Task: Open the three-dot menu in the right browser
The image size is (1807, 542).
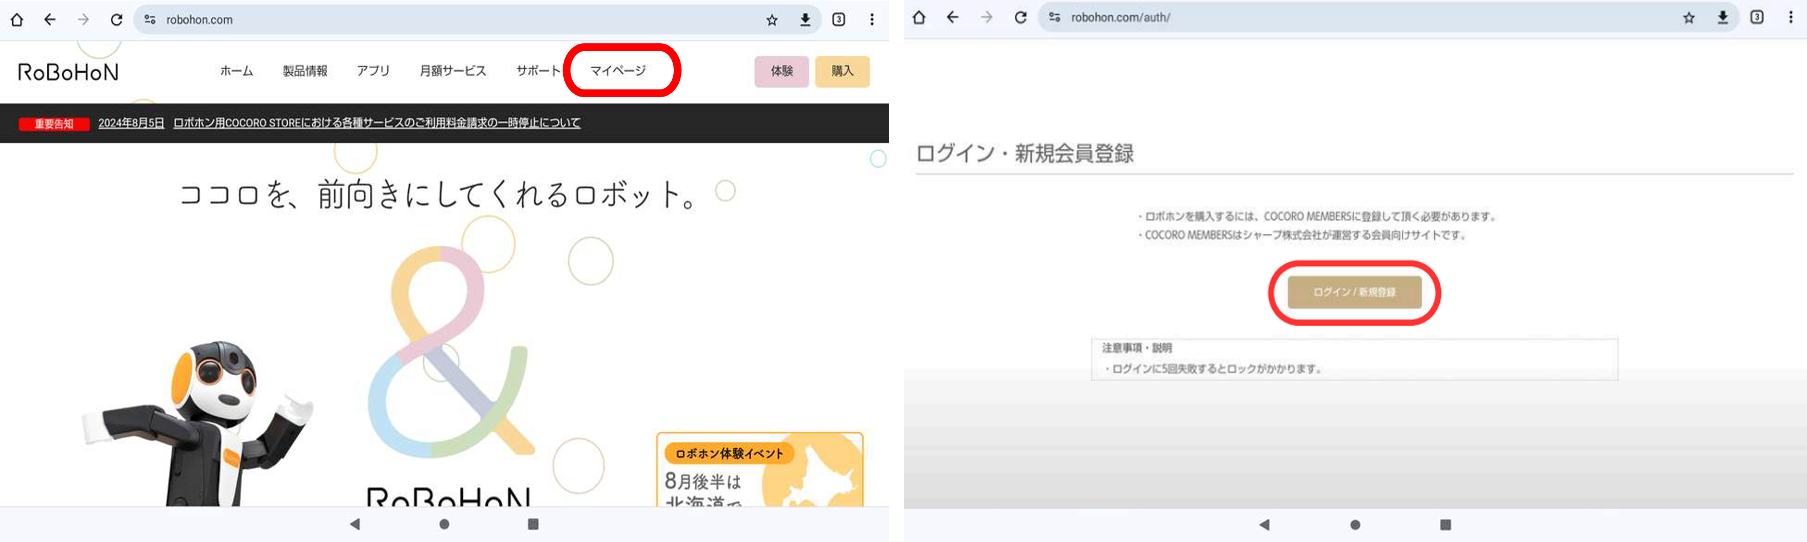Action: coord(1791,18)
